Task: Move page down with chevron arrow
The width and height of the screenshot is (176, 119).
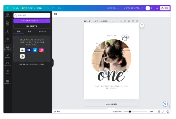Action: pyautogui.click(x=117, y=21)
